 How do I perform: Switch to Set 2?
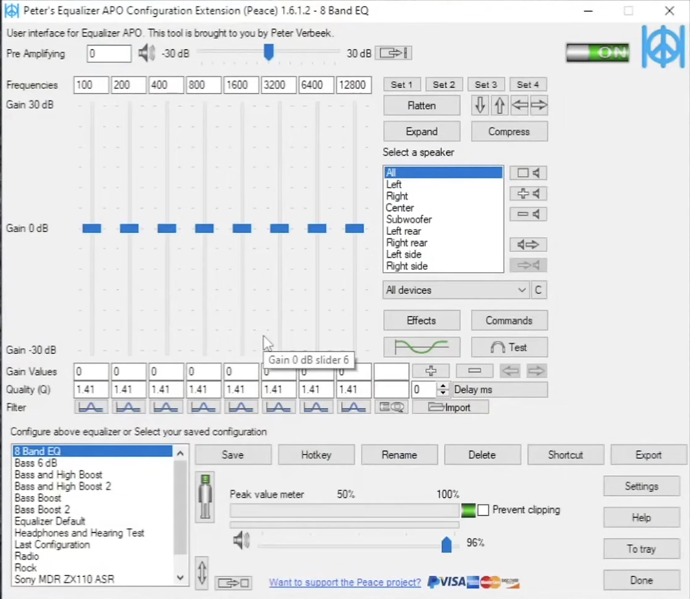(x=444, y=85)
